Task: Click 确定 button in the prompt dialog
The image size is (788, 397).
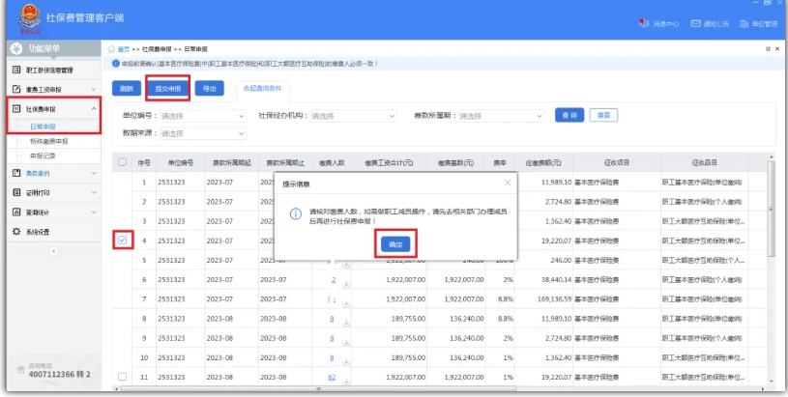Action: (394, 244)
